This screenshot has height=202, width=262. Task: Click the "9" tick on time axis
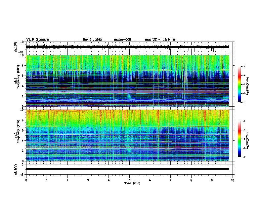tap(212, 180)
